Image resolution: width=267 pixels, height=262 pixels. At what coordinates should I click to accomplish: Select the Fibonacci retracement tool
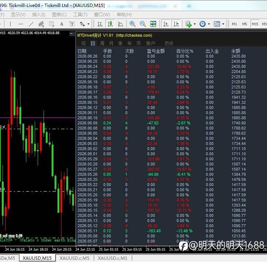[x=51, y=24]
